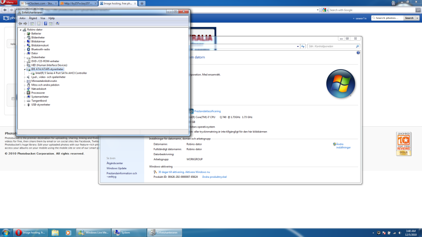Screen dimensions: 422x237
Task: Open Windows Explorer from the taskbar
Action: tap(55, 232)
